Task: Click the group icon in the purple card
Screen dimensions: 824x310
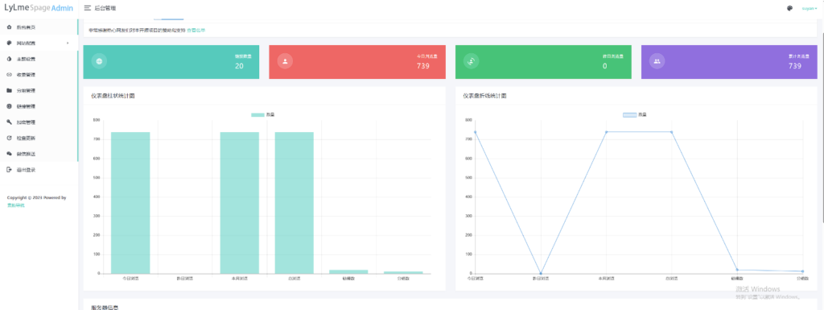Action: click(657, 61)
